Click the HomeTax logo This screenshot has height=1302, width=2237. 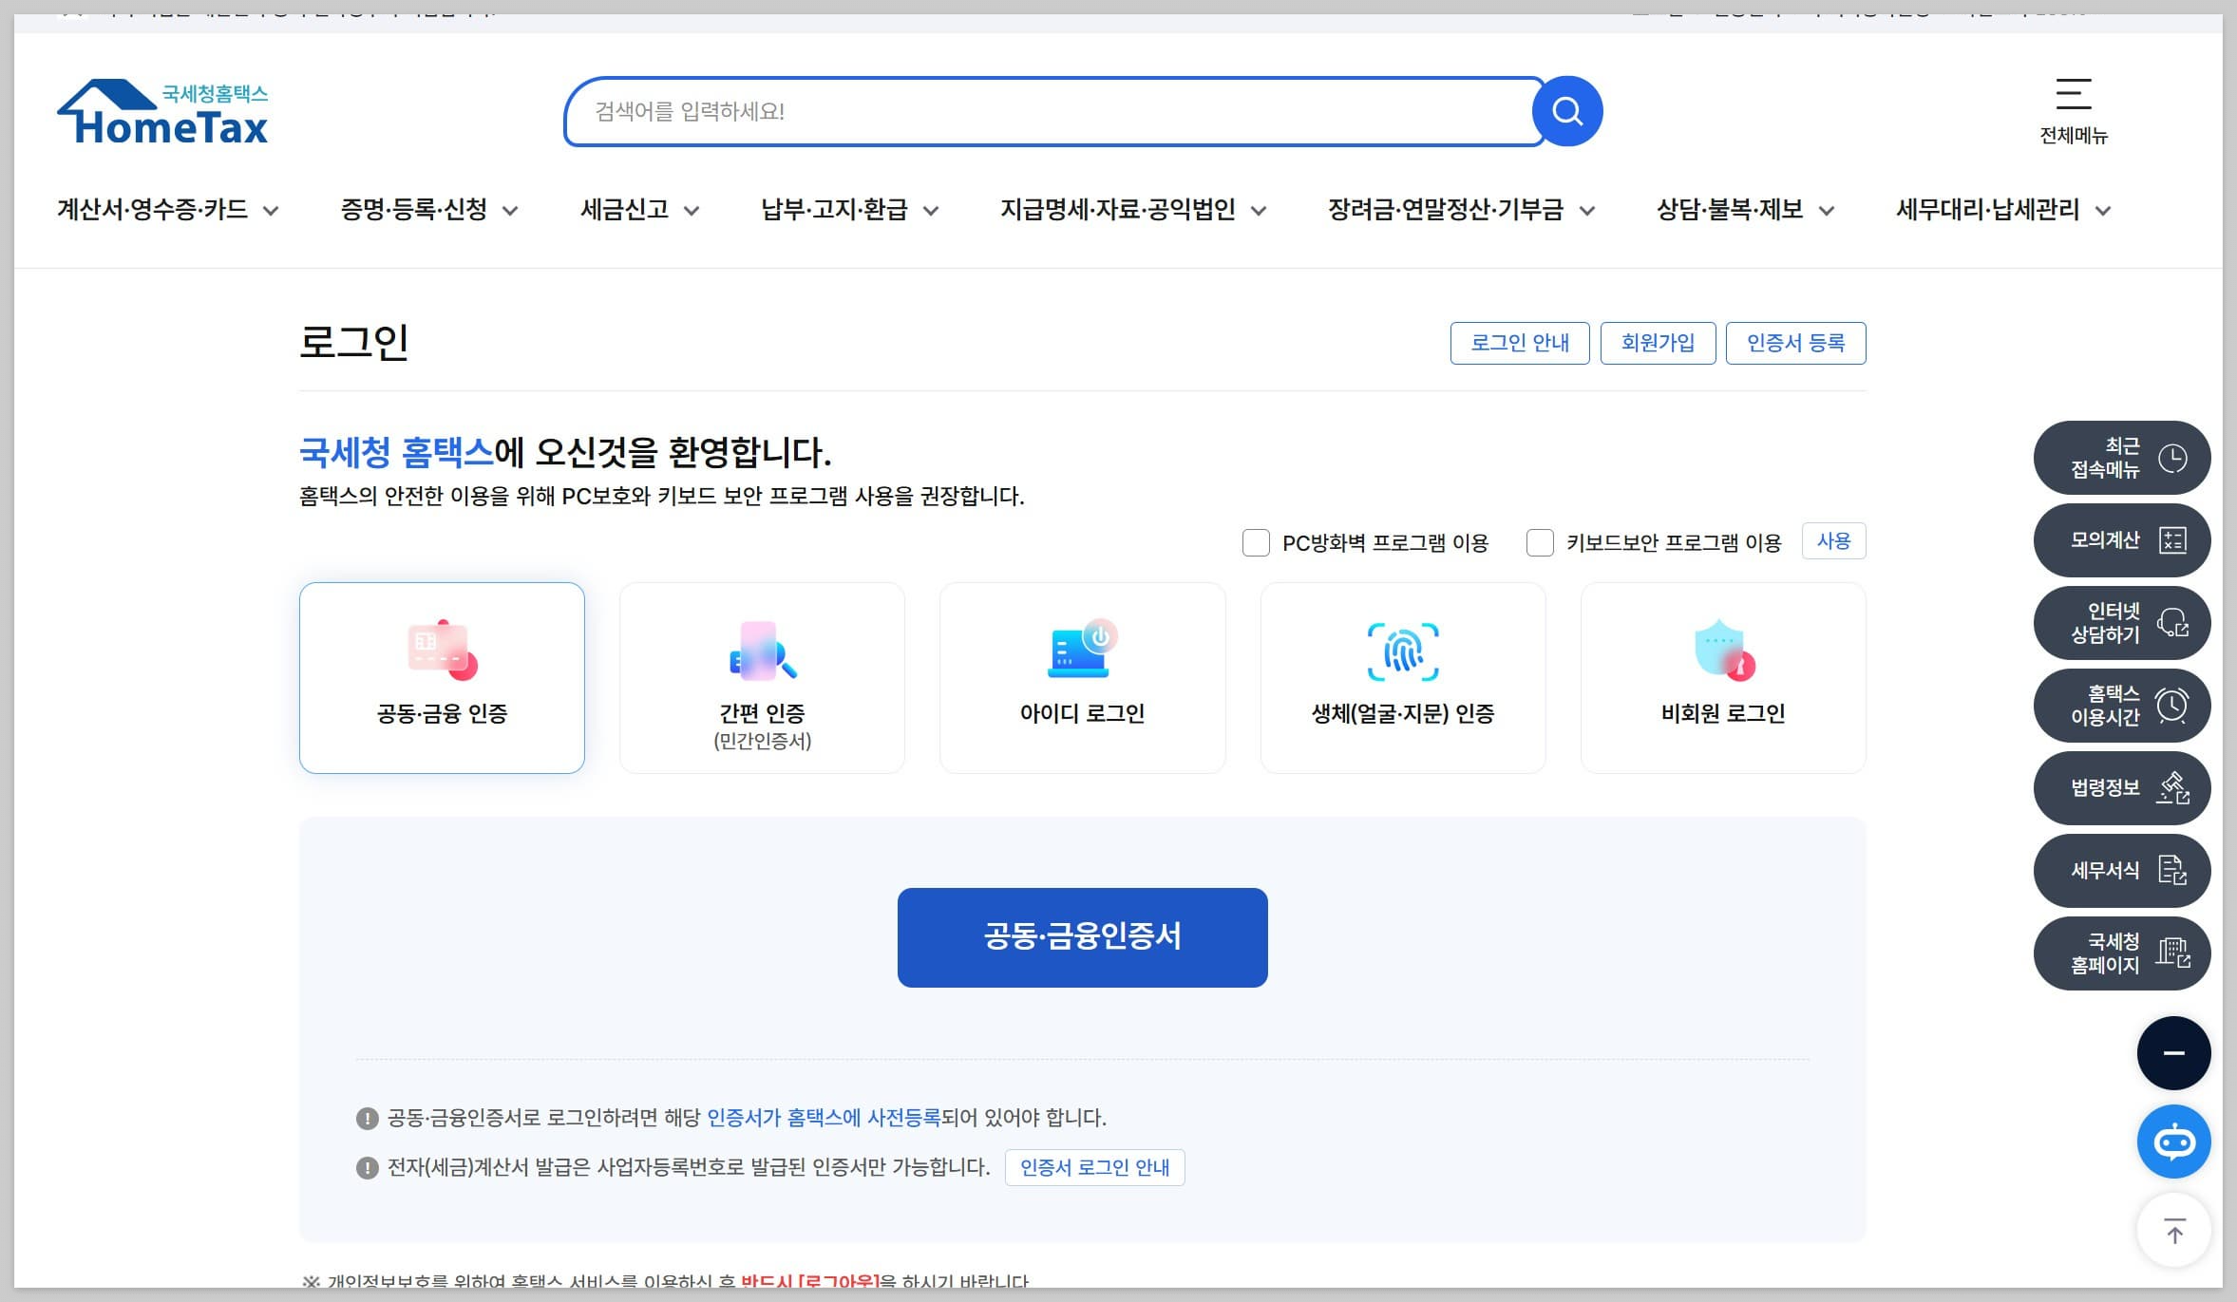tap(163, 112)
